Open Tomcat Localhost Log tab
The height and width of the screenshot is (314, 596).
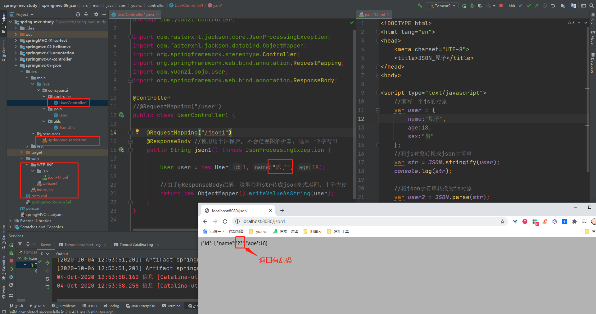click(82, 245)
